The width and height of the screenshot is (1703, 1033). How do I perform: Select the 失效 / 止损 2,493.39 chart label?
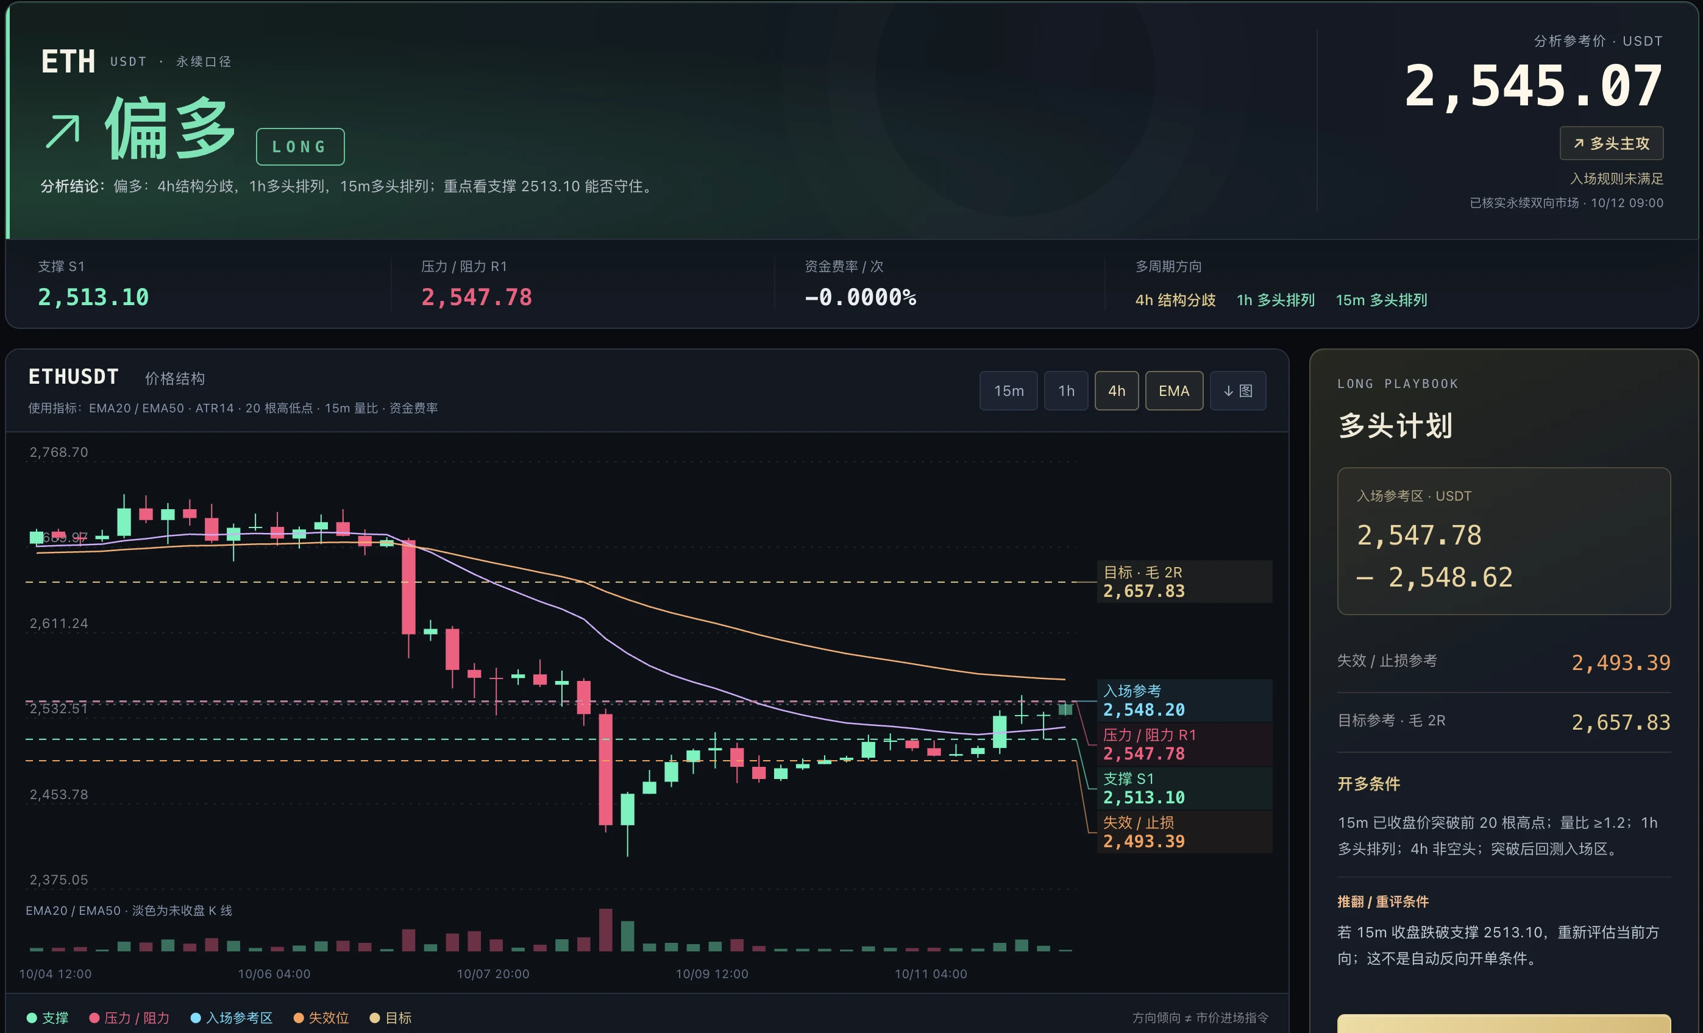coord(1184,832)
